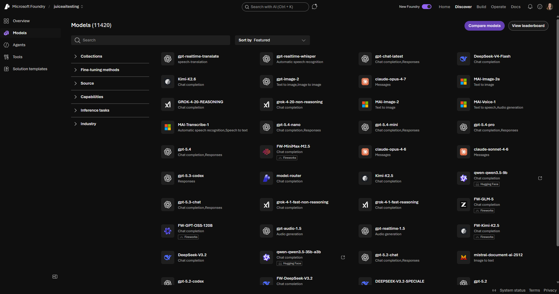Image resolution: width=559 pixels, height=294 pixels.
Task: Click the Mistral icon for mistral-document-ai-2512
Action: [464, 257]
